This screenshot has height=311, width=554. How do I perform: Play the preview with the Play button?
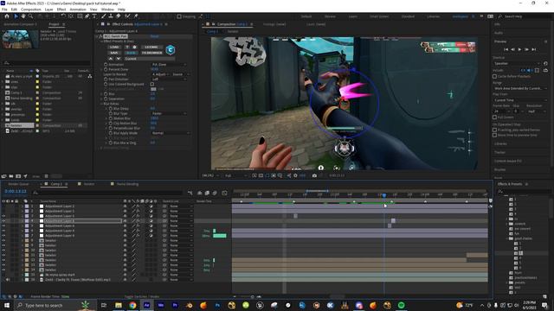(x=519, y=50)
